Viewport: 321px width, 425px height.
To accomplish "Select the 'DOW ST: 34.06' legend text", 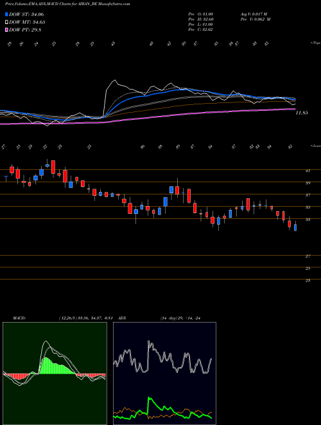I will (x=26, y=14).
